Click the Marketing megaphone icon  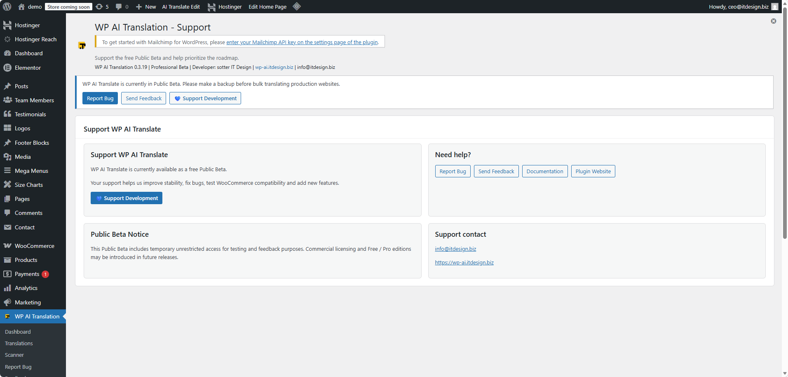pos(7,302)
